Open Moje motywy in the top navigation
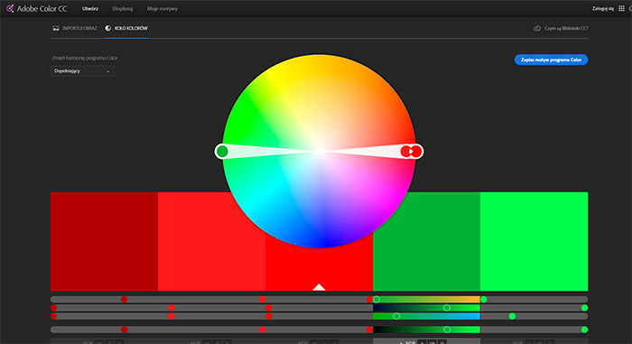The height and width of the screenshot is (344, 632). coord(162,8)
